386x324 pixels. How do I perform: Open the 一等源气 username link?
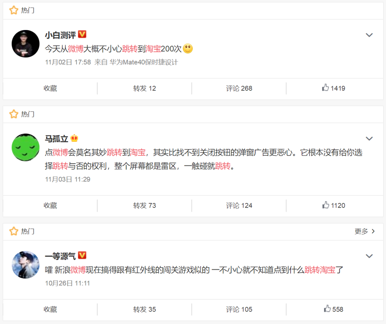click(60, 256)
